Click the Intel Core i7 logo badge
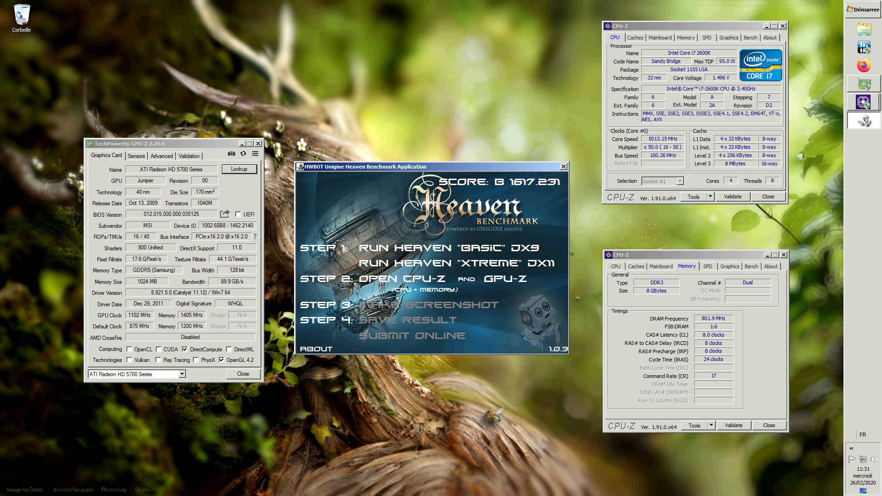Screen dimensions: 882x496 tap(760, 65)
